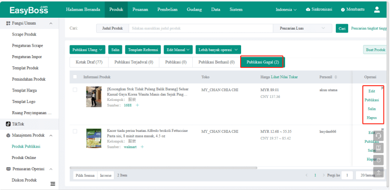Click the back-to-top arrow icon

[378, 172]
